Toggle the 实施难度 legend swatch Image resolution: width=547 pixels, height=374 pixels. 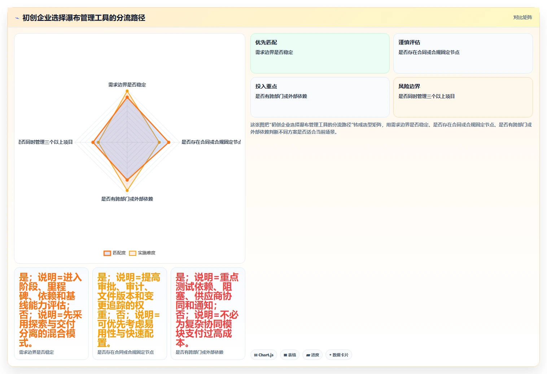(x=133, y=253)
